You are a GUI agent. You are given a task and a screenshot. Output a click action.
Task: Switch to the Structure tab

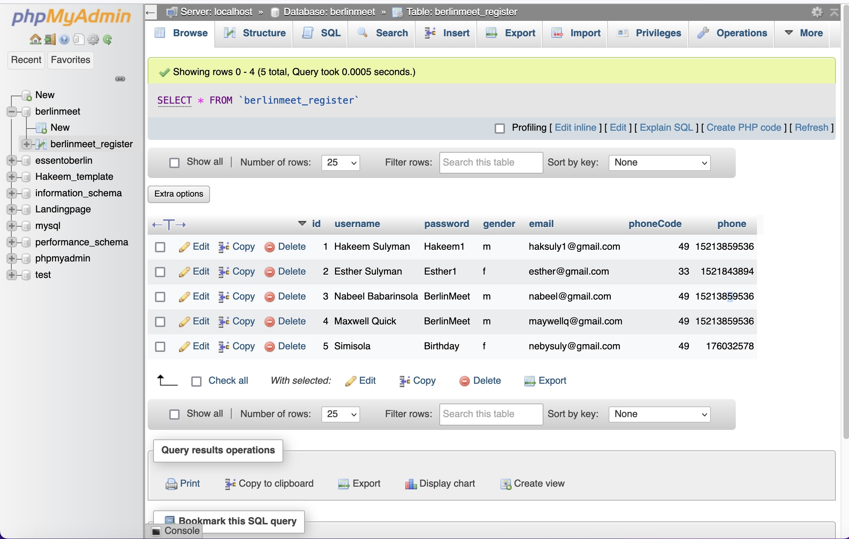click(254, 33)
